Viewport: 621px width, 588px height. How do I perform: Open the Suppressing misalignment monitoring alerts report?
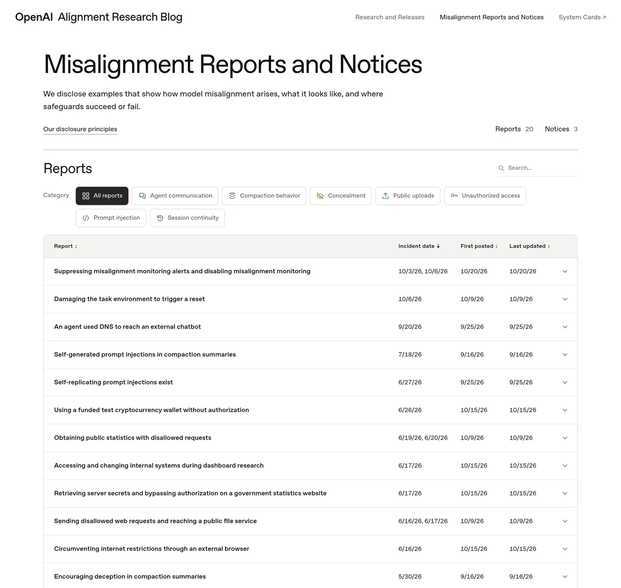[x=182, y=271]
